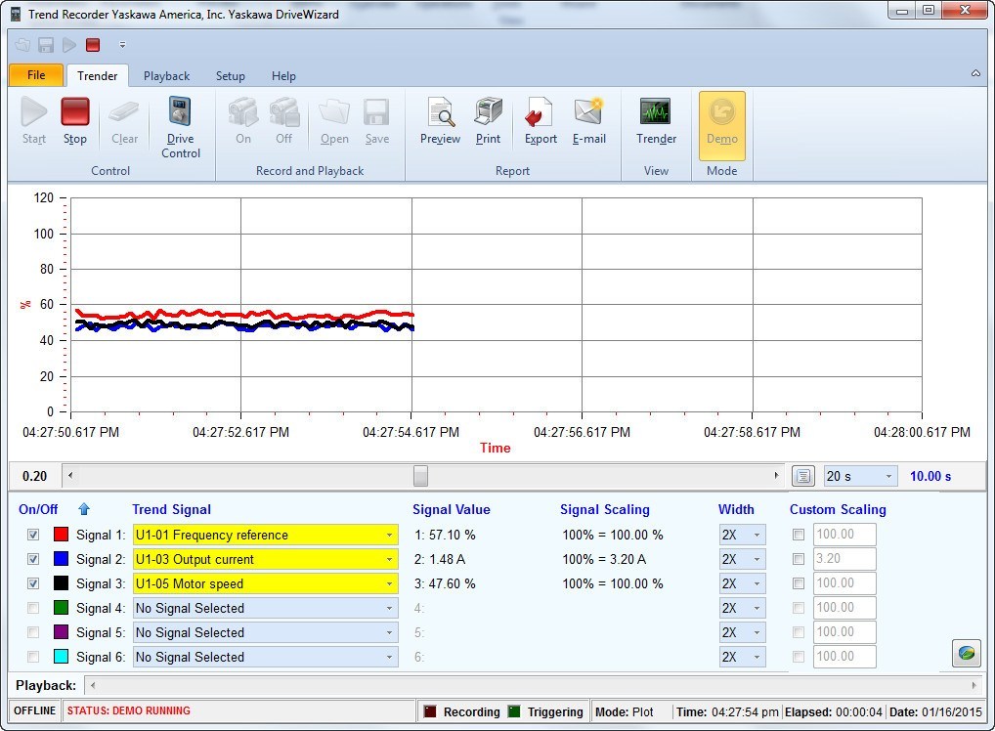
Task: Toggle Signal 6 On/Off checkbox
Action: pyautogui.click(x=33, y=657)
